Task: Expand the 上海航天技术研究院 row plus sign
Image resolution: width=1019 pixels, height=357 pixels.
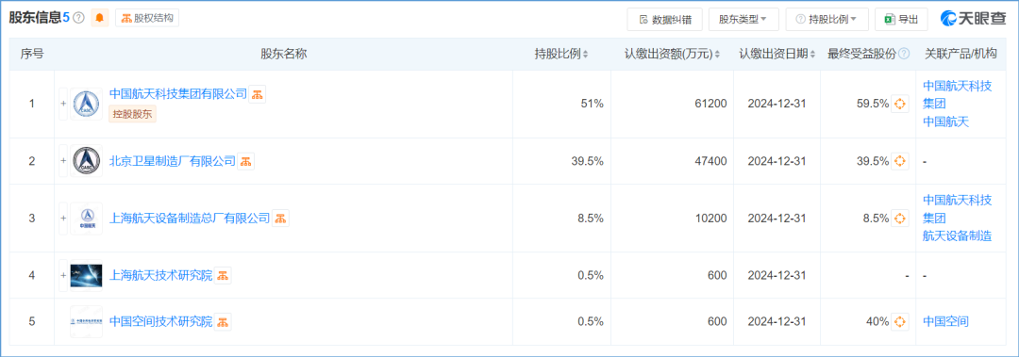Action: tap(64, 275)
